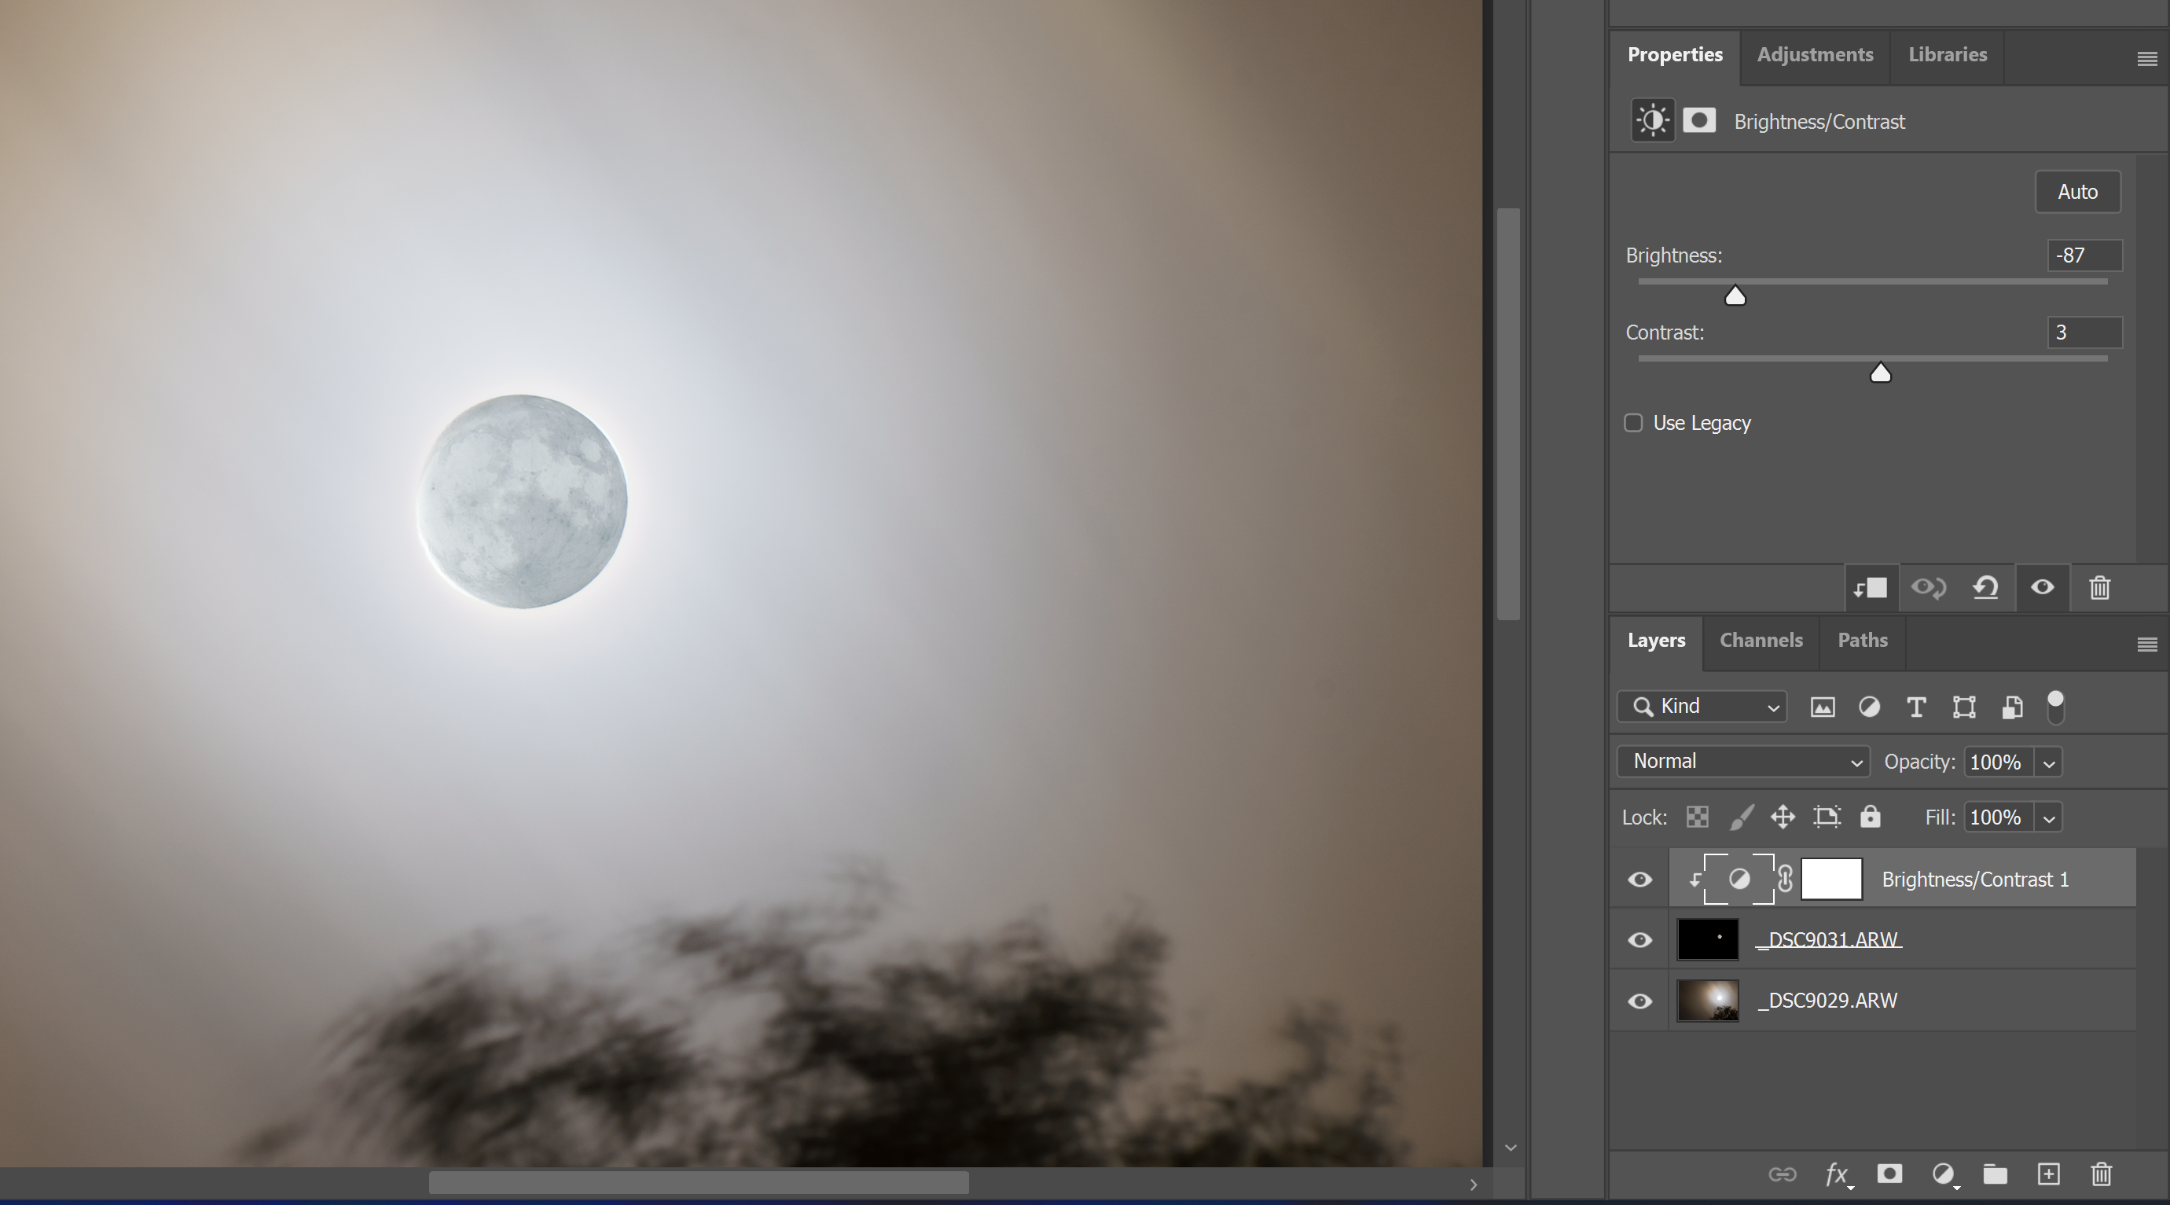2170x1205 pixels.
Task: Create a new layer
Action: coord(2049,1174)
